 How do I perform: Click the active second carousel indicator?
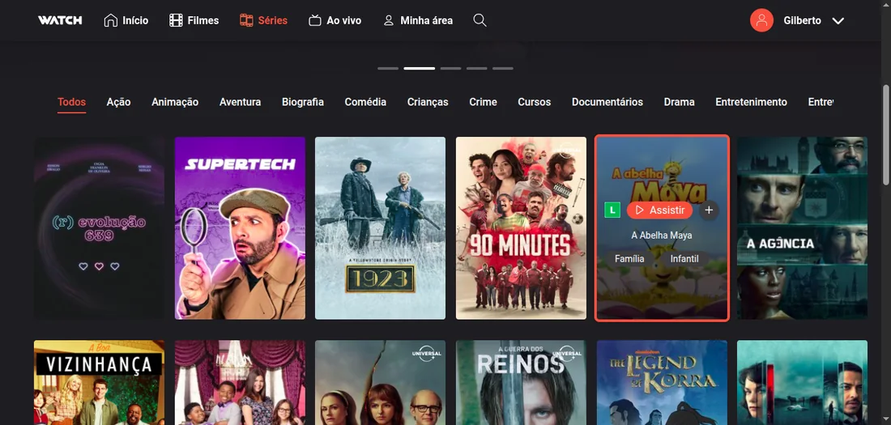click(x=420, y=68)
